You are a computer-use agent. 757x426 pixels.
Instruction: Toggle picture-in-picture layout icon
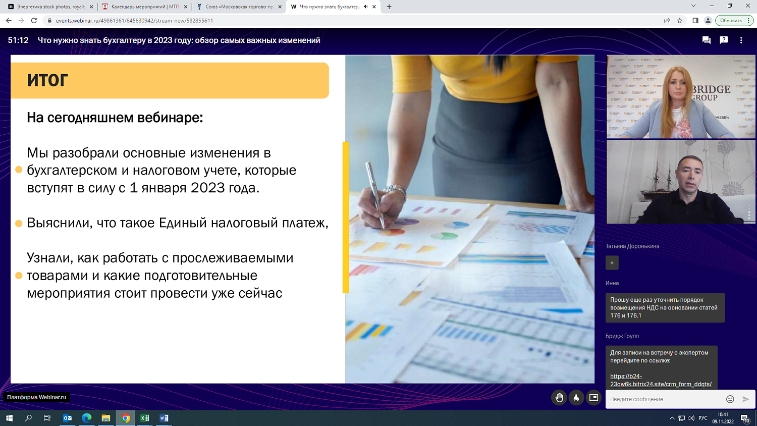coord(594,398)
